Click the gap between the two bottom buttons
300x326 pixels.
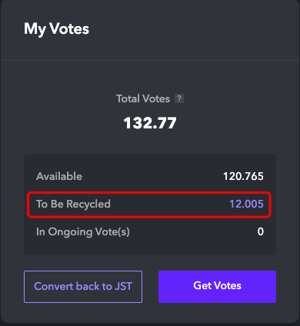click(x=150, y=287)
